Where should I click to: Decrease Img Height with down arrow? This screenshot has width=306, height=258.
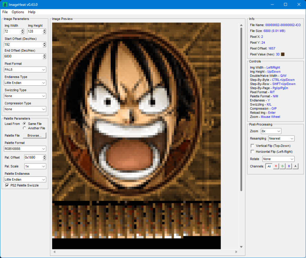44,32
